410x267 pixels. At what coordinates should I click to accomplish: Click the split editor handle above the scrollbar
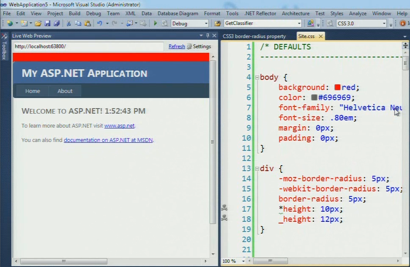(405, 46)
